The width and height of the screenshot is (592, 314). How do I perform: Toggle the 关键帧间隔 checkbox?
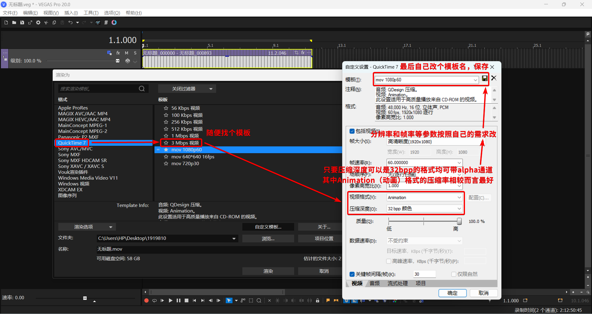(352, 274)
